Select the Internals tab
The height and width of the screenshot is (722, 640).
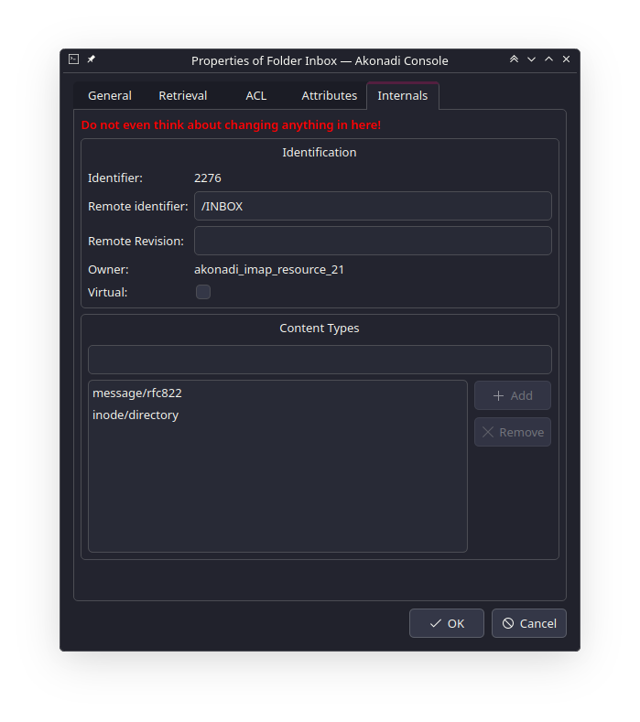[x=403, y=96]
